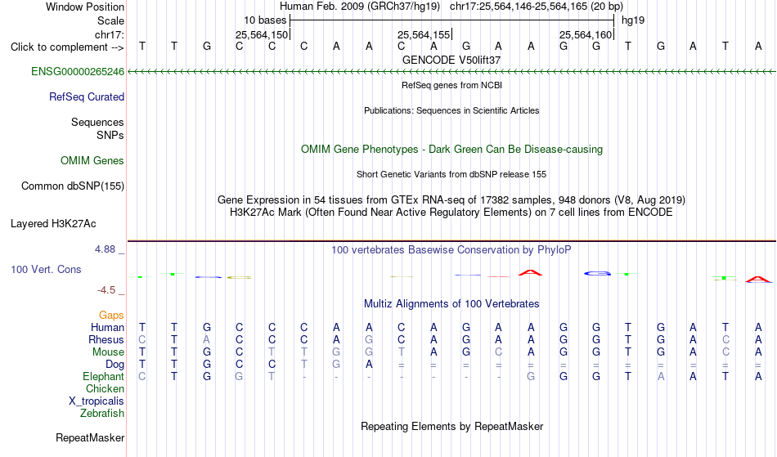The height and width of the screenshot is (457, 777).
Task: Open the ENSG00000265246 gene label
Action: coord(78,72)
